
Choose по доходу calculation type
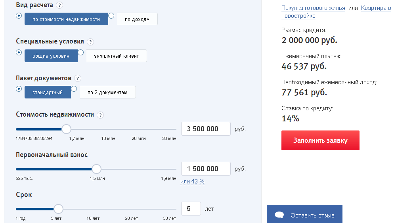[x=137, y=19]
